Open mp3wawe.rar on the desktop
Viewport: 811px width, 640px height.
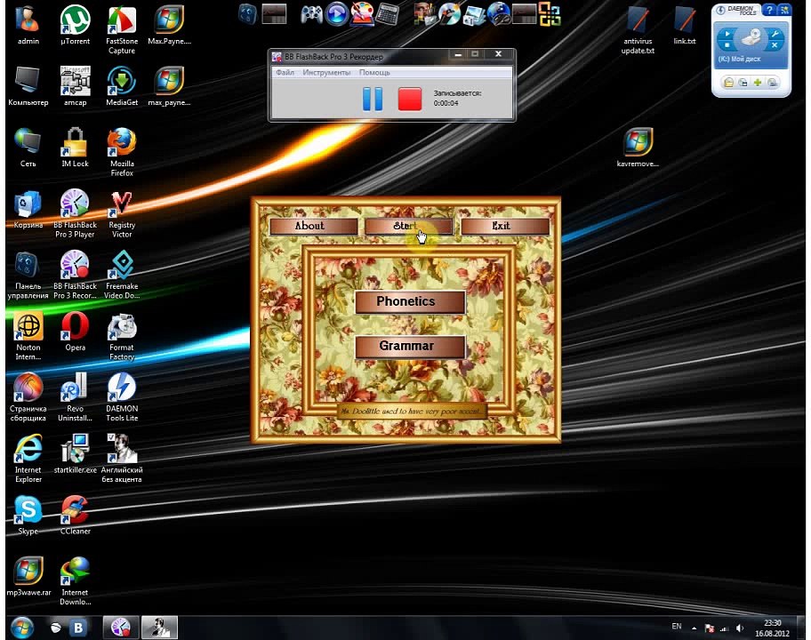click(x=28, y=576)
